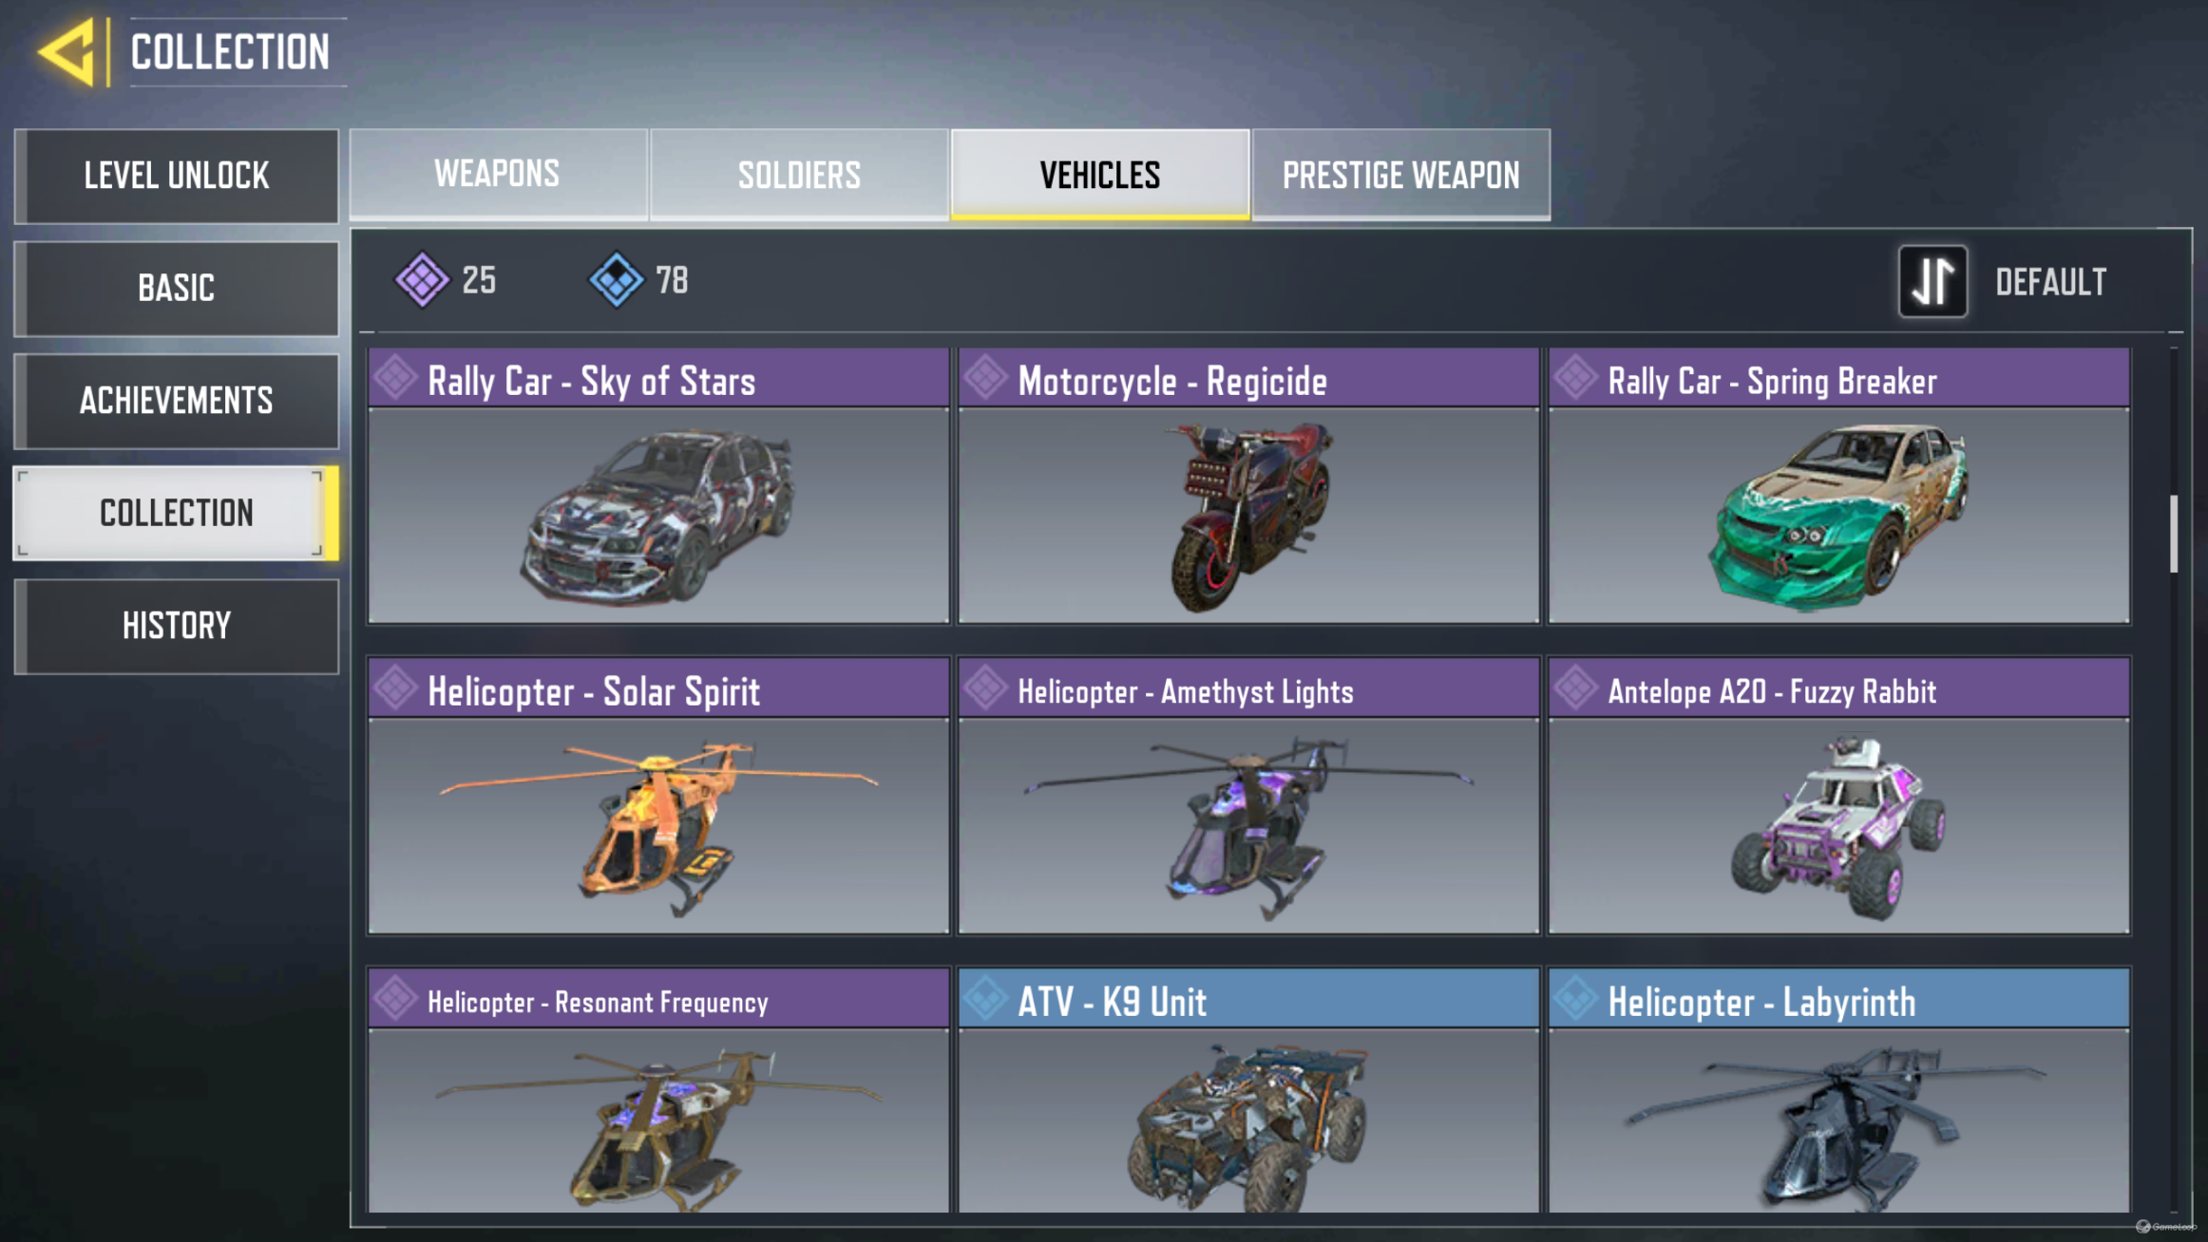Switch to the Weapons tab
This screenshot has width=2208, height=1242.
(x=498, y=175)
